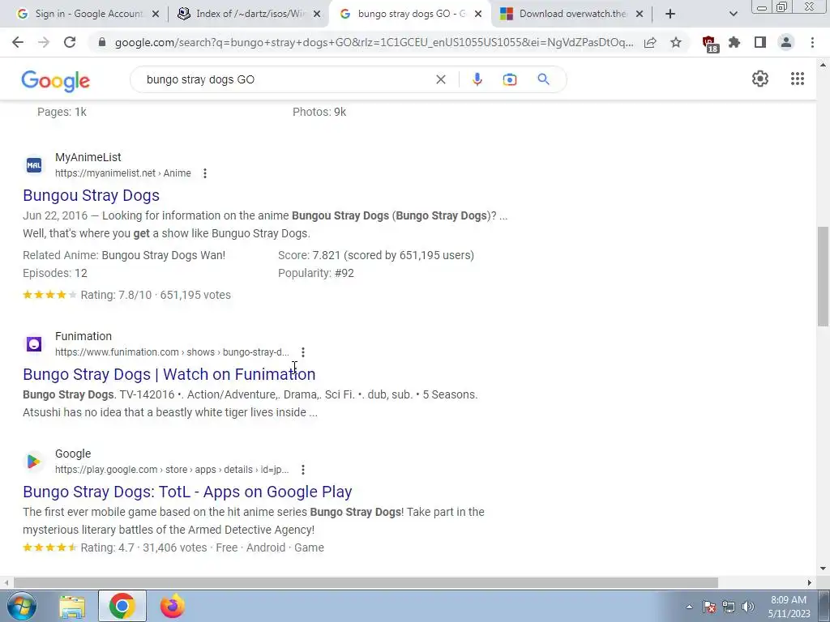Search by voice microphone icon

(477, 79)
